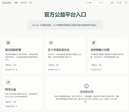
Task: Click the 腾讯公益 card icon
Action: [x=8, y=82]
